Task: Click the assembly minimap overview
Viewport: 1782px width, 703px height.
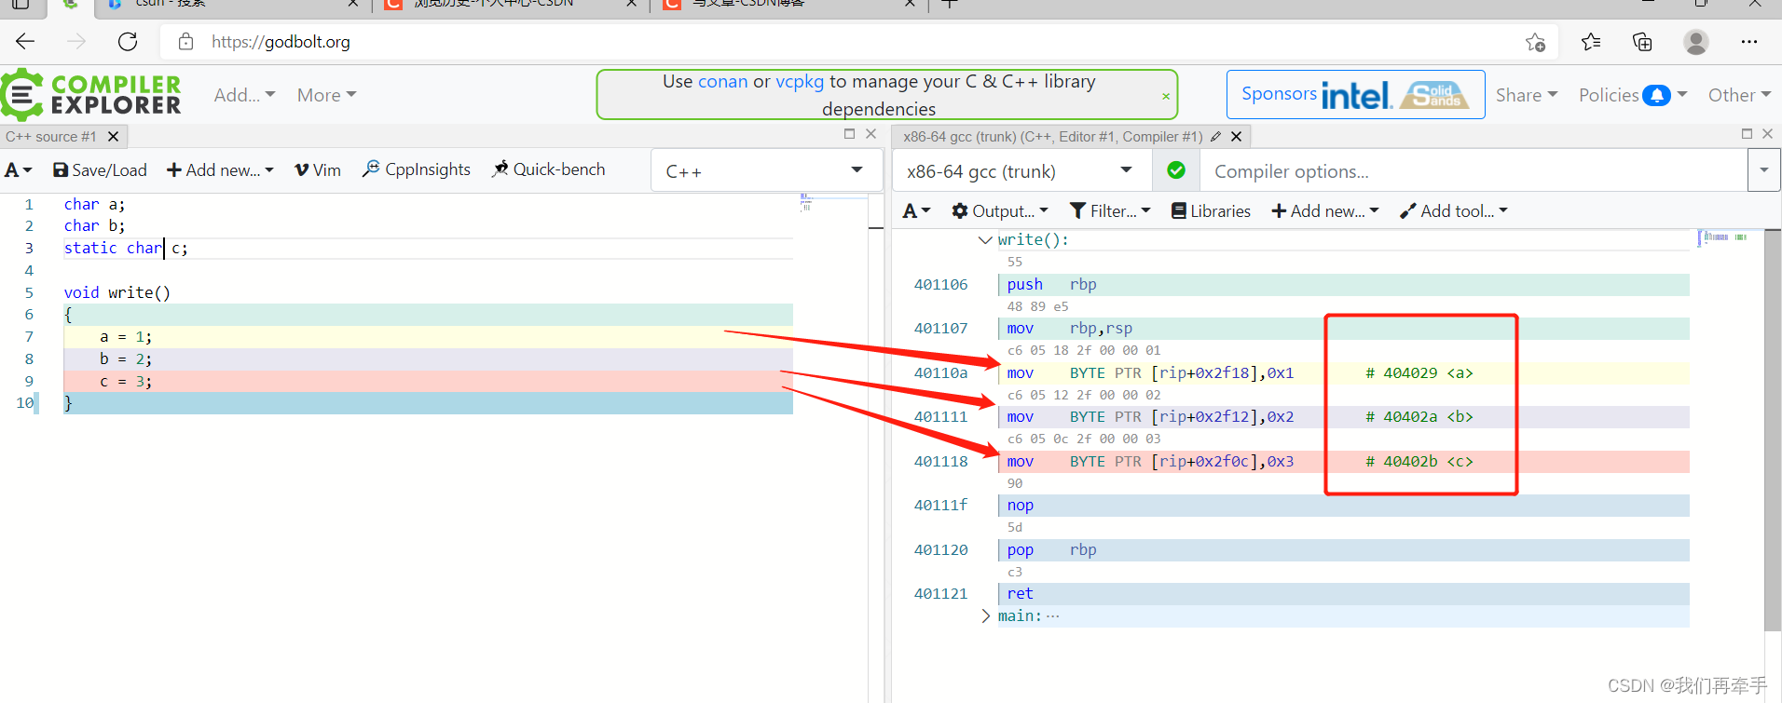Action: pos(1724,237)
